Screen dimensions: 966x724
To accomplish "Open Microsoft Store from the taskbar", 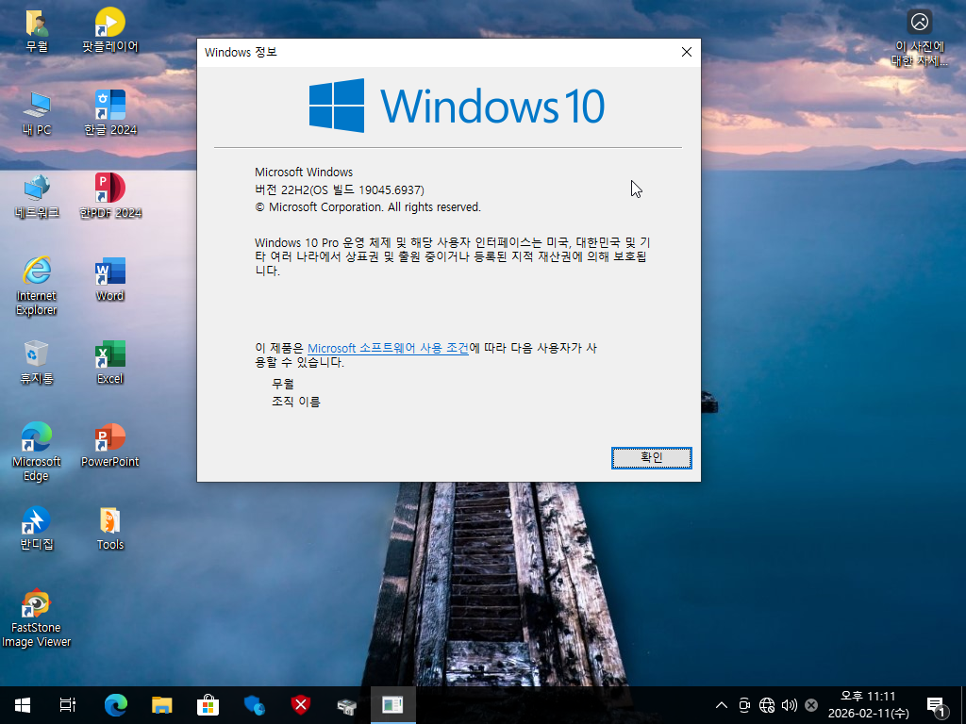I will [x=208, y=705].
